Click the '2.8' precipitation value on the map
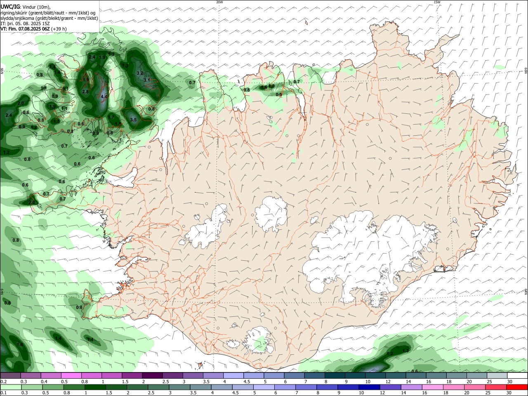The width and height of the screenshot is (528, 396). (85, 92)
